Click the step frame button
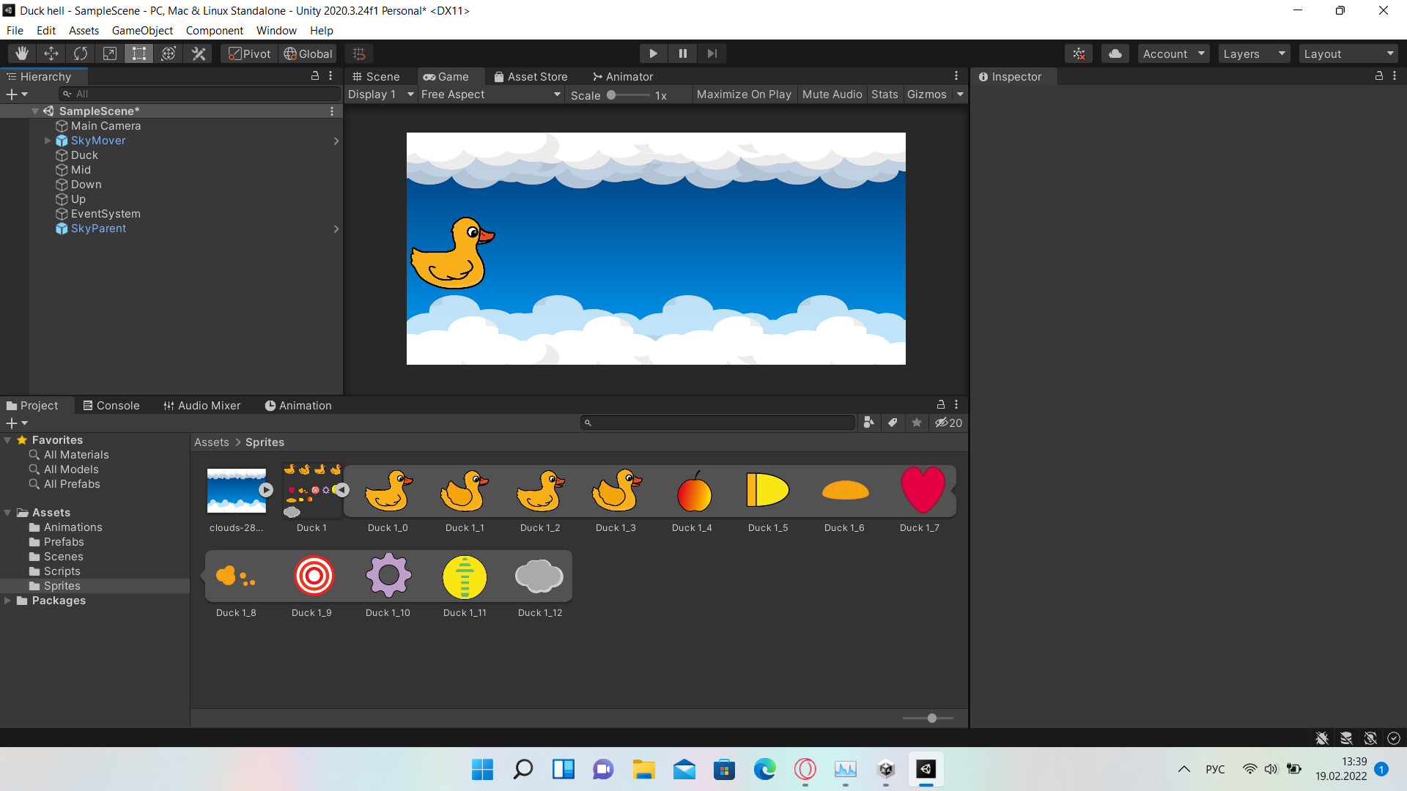Image resolution: width=1407 pixels, height=791 pixels. pyautogui.click(x=712, y=53)
